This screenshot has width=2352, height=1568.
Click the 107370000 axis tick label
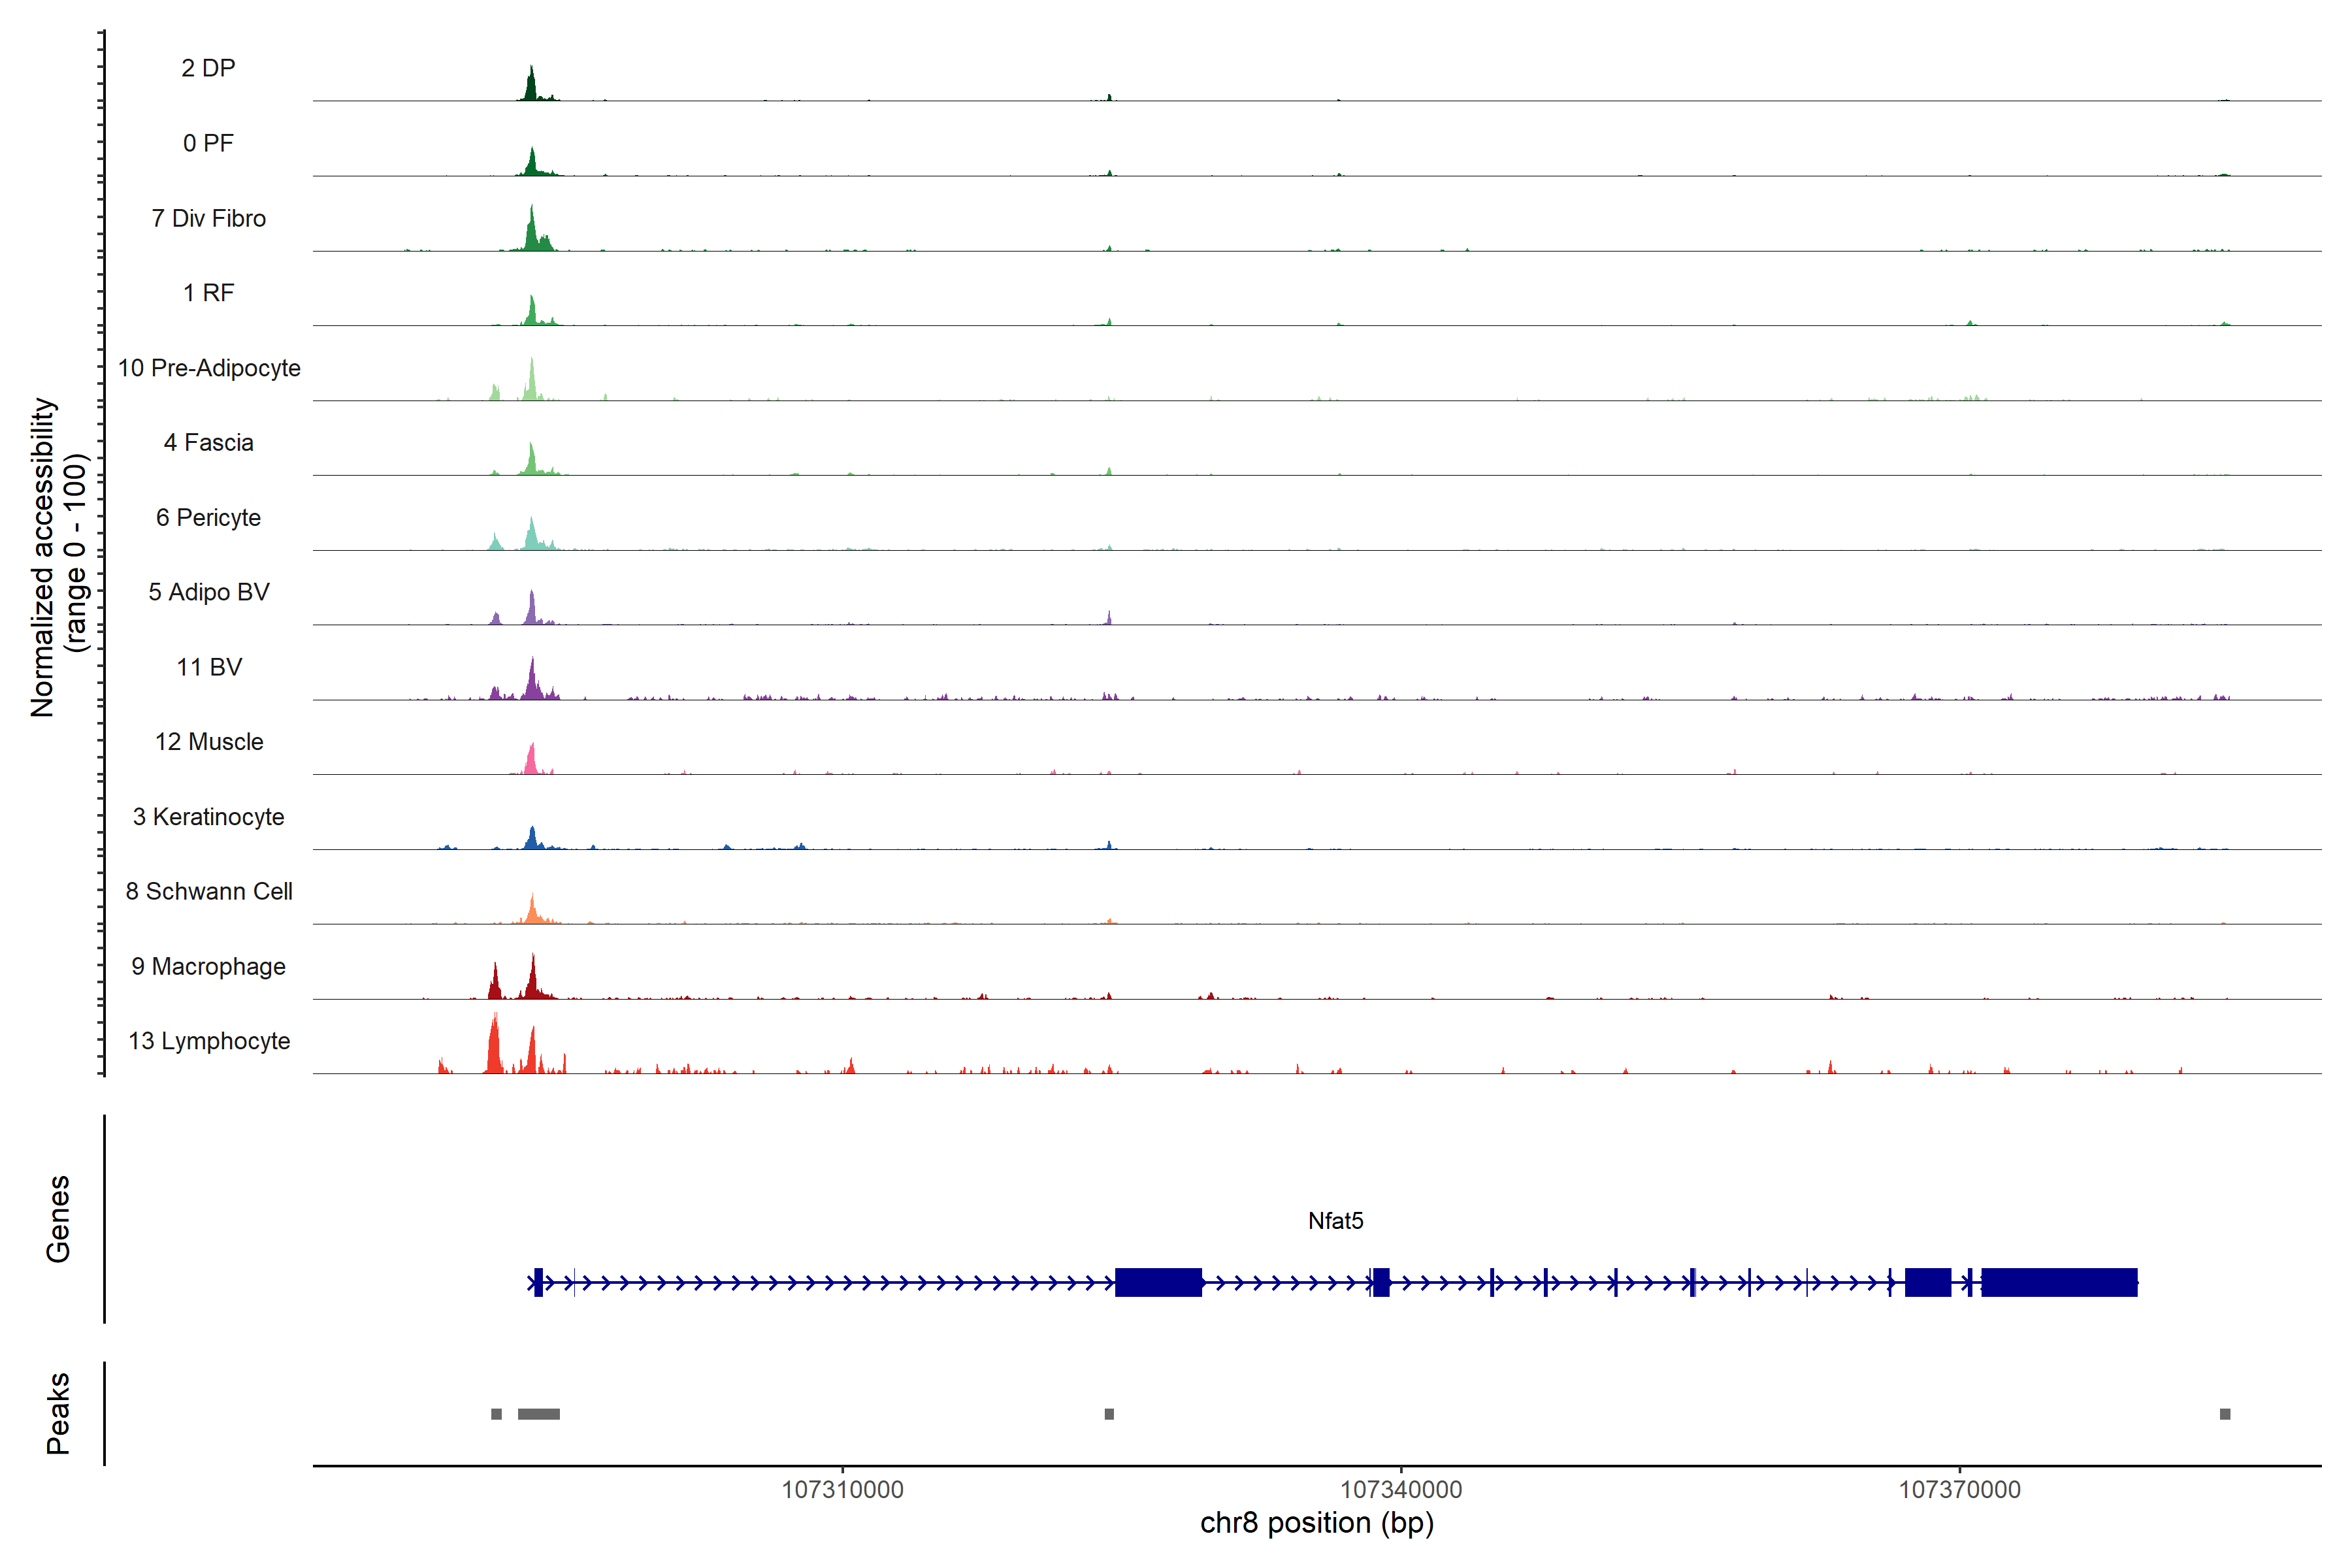(x=1959, y=1490)
